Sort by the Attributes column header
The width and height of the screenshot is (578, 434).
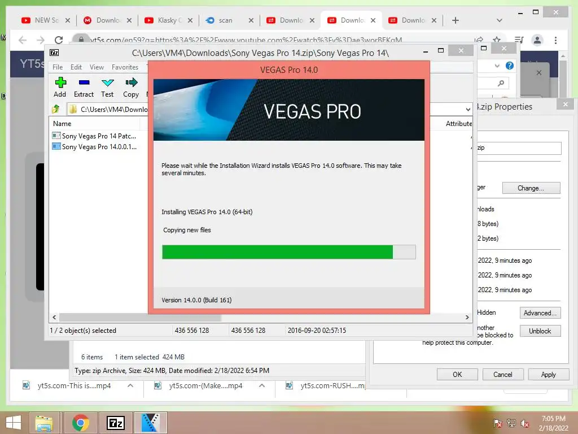458,124
